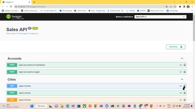Click the Authorize button
This screenshot has width=195, height=109.
click(175, 47)
